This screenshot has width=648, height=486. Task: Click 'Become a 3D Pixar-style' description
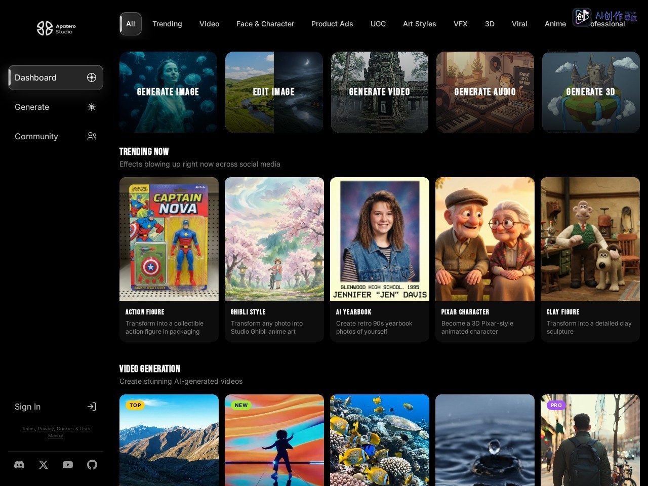(477, 328)
